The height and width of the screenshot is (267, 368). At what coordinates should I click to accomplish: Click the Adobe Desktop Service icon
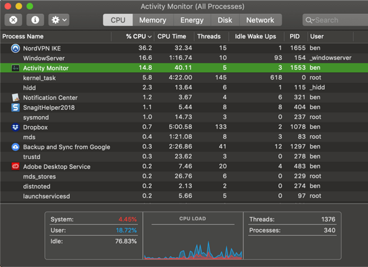(x=16, y=166)
